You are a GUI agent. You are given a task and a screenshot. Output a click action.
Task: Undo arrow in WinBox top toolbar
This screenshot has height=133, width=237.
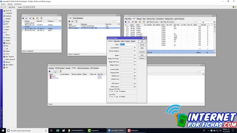(x=2, y=7)
